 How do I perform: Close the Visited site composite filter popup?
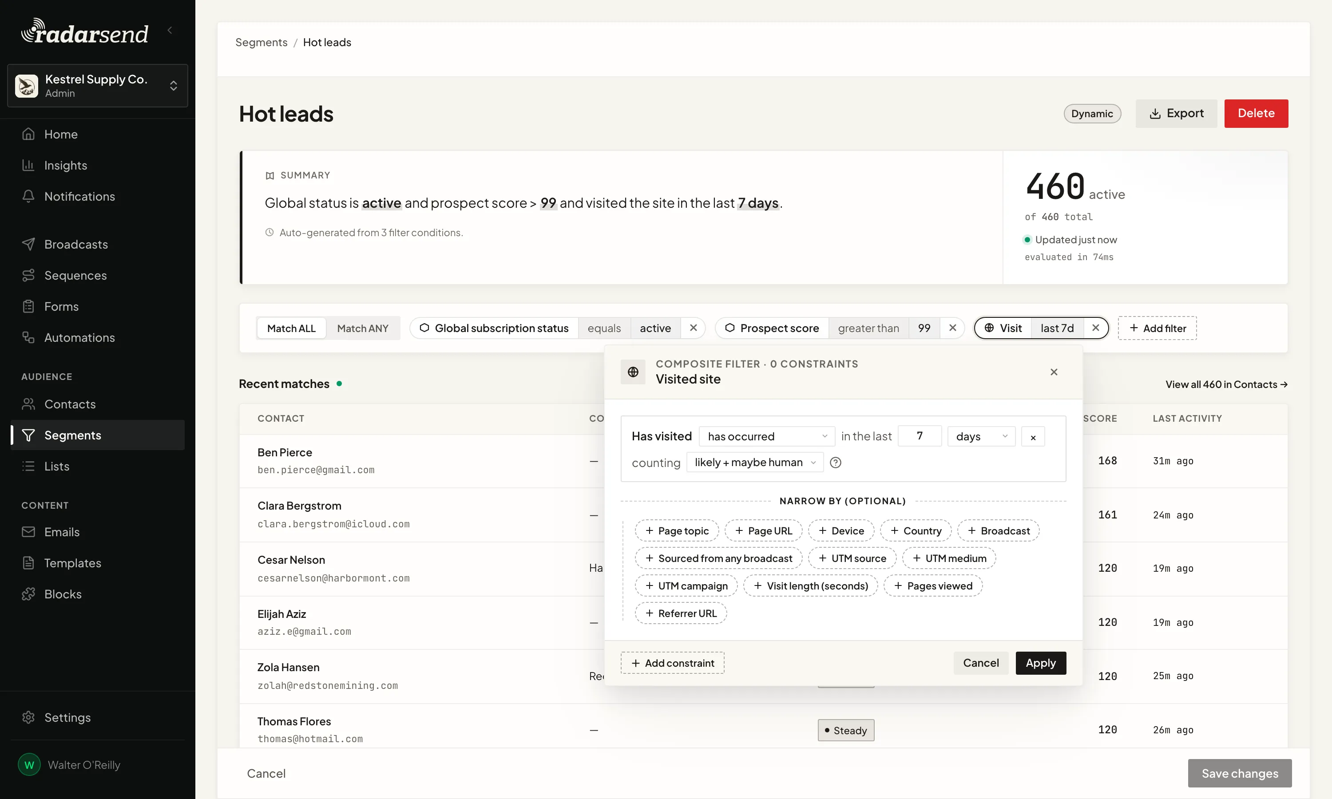click(x=1054, y=372)
